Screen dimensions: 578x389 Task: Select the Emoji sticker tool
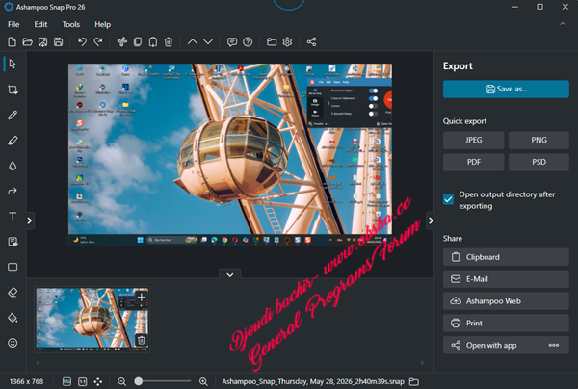point(13,343)
